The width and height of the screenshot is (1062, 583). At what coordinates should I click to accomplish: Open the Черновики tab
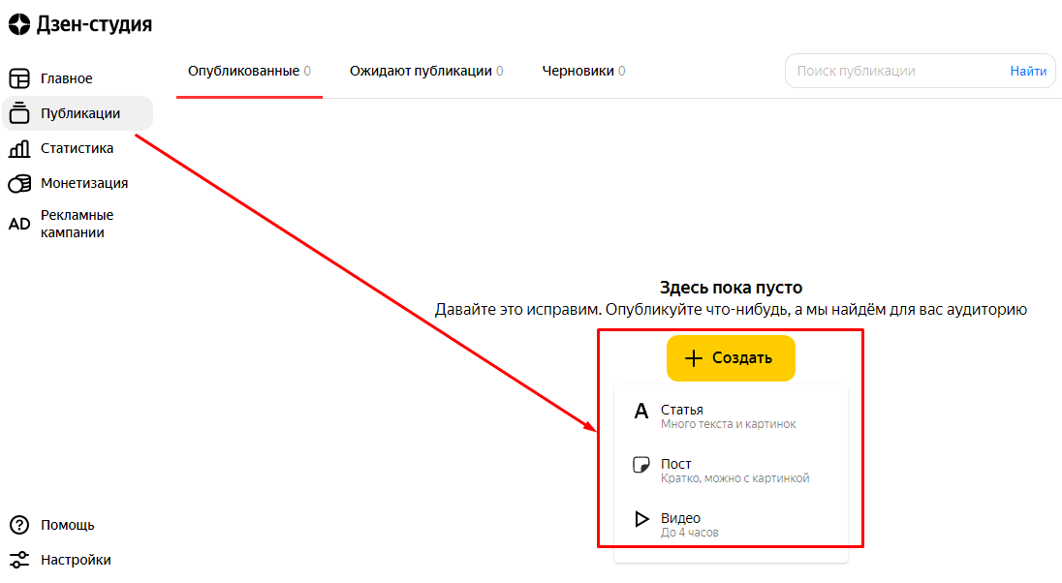583,71
